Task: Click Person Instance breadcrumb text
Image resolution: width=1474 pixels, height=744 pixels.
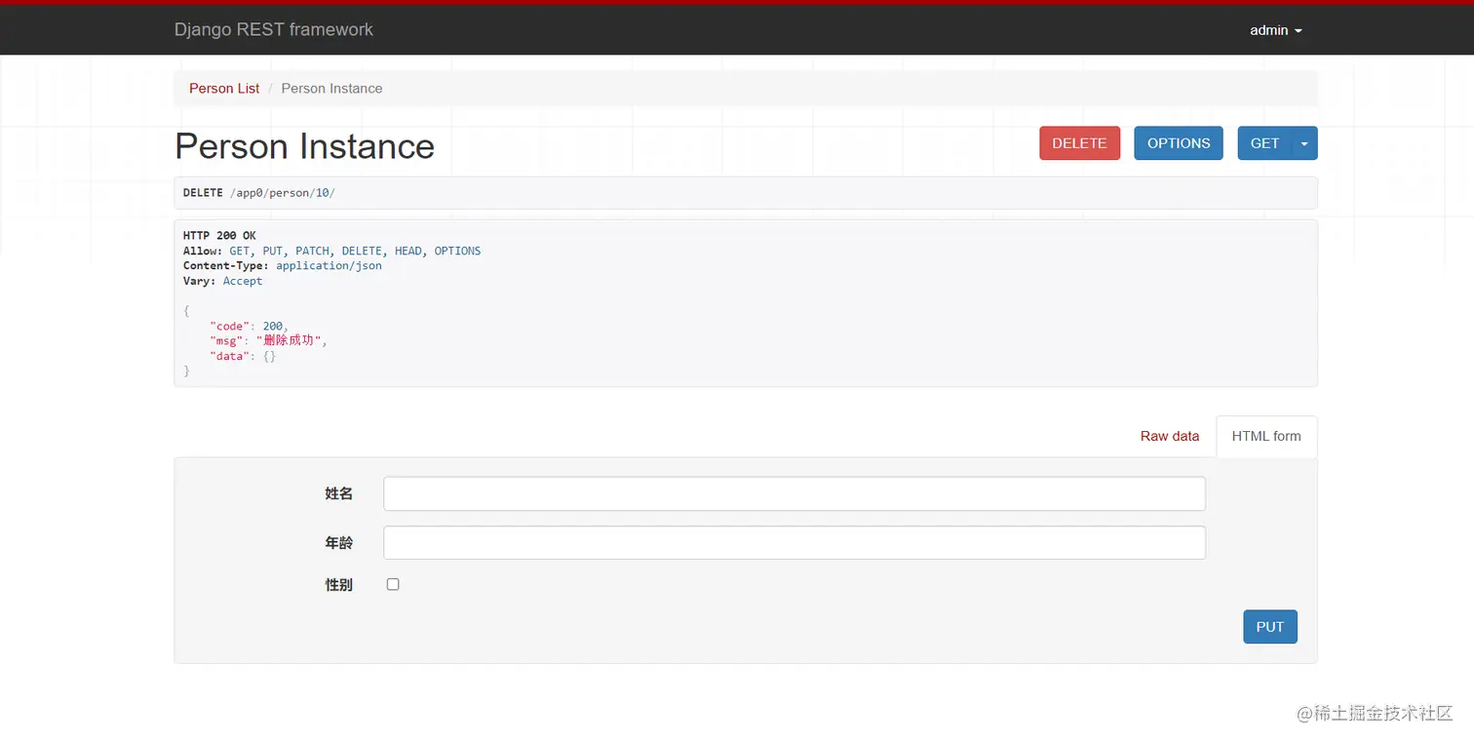Action: pyautogui.click(x=331, y=88)
